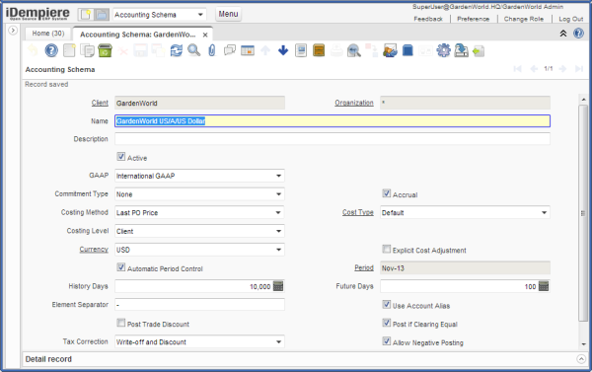Image resolution: width=592 pixels, height=372 pixels.
Task: Open calculator for History Days
Action: (x=278, y=286)
